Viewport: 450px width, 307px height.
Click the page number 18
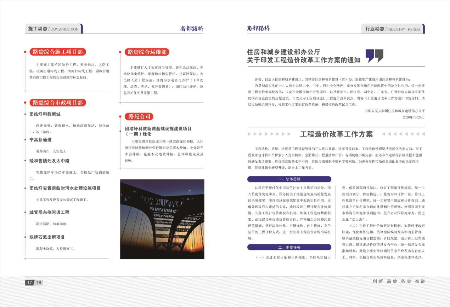[39, 283]
